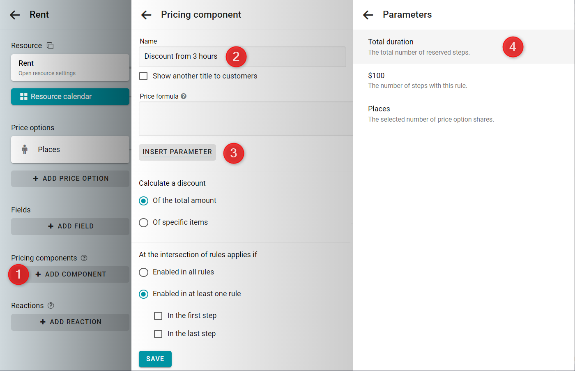575x371 pixels.
Task: Open help icon next to Reactions
Action: [x=51, y=306]
